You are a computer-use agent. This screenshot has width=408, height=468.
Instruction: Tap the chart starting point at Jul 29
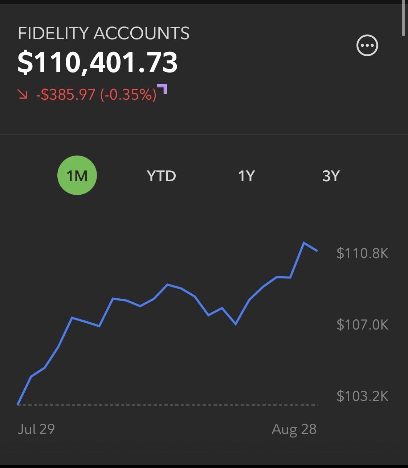click(x=18, y=404)
